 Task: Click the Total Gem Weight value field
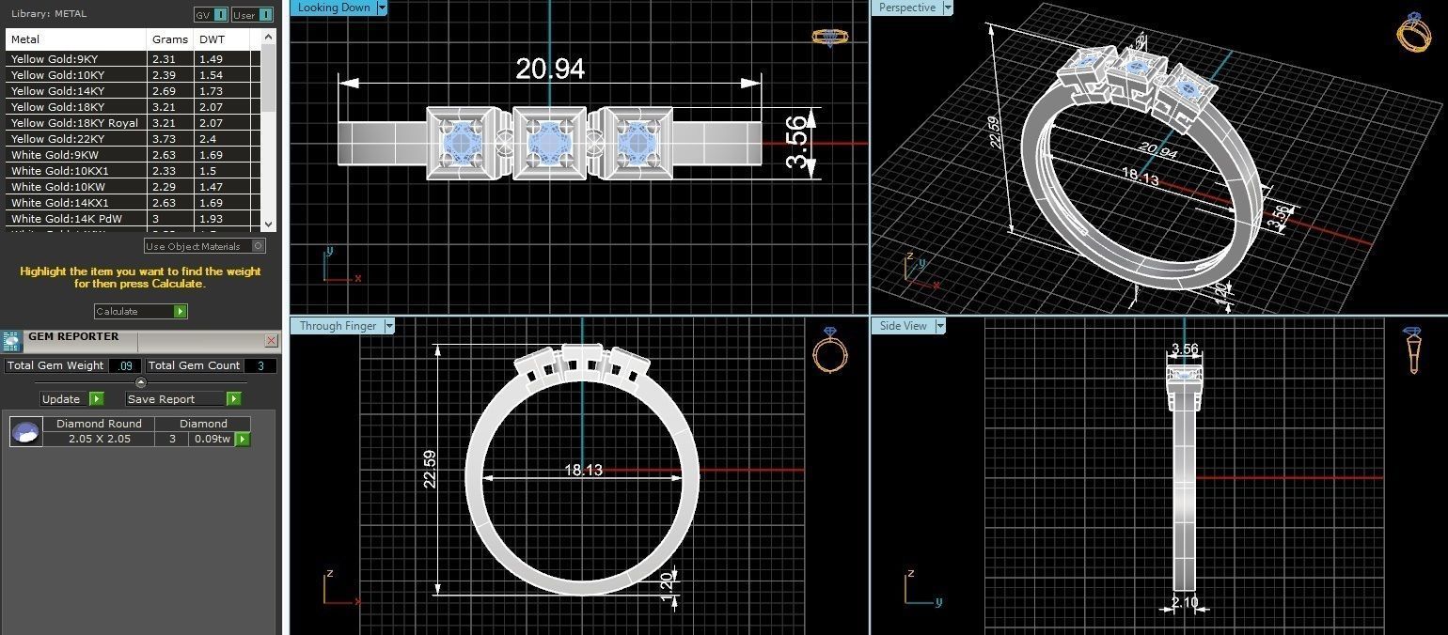(x=125, y=366)
